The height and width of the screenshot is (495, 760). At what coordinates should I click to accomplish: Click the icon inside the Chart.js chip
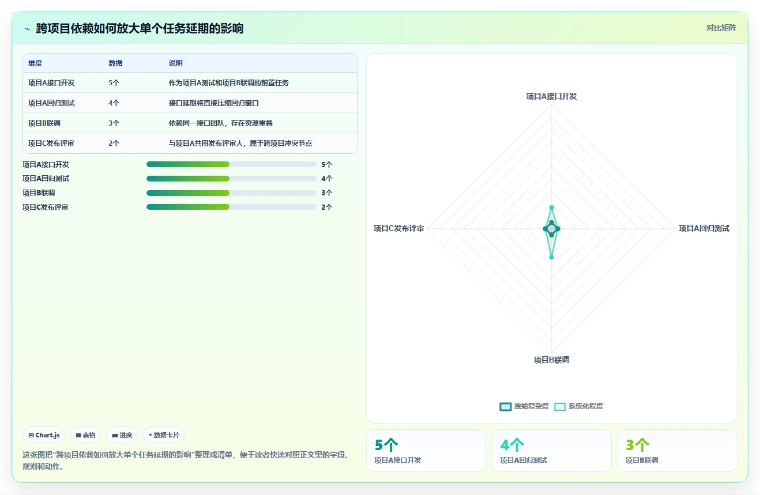pos(31,436)
